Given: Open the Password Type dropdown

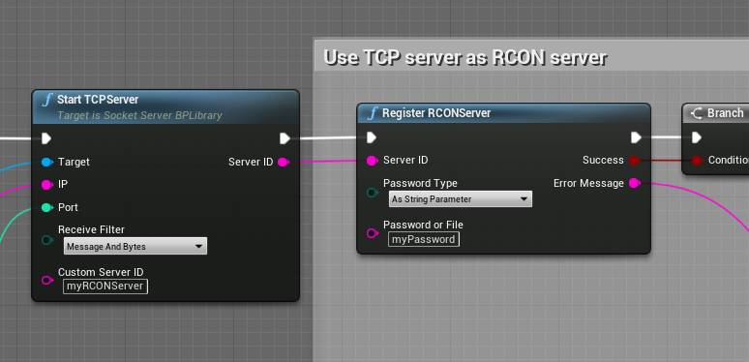Looking at the screenshot, I should [460, 198].
